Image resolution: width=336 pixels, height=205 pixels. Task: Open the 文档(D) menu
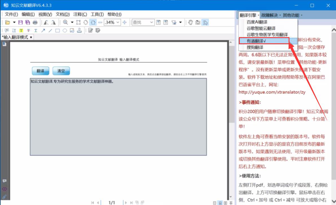pos(63,14)
